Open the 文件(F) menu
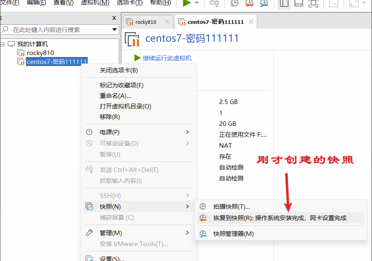 [x=9, y=2]
